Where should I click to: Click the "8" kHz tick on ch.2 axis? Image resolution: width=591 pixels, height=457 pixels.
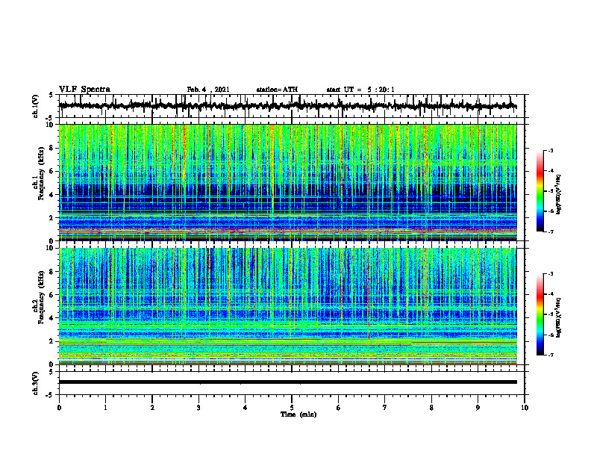point(51,272)
